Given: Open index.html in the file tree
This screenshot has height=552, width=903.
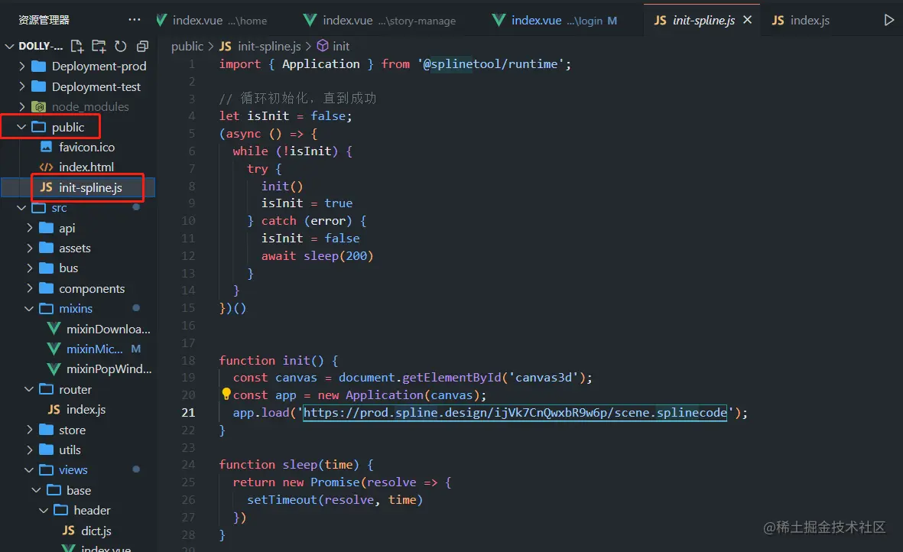Looking at the screenshot, I should [86, 167].
